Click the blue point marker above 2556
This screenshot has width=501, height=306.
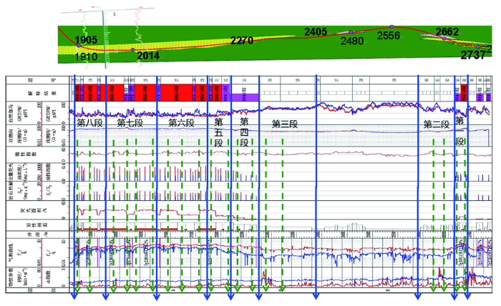point(391,26)
